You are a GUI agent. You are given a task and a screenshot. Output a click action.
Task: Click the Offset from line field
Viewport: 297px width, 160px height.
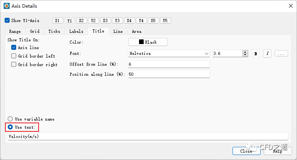pos(169,64)
